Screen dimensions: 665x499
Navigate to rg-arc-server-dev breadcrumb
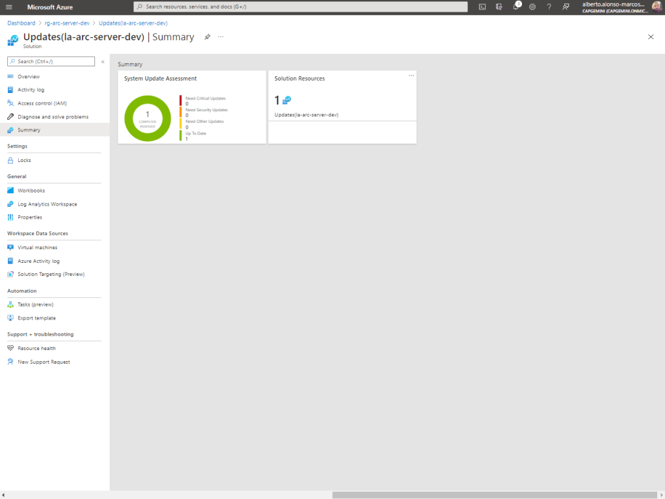point(67,23)
